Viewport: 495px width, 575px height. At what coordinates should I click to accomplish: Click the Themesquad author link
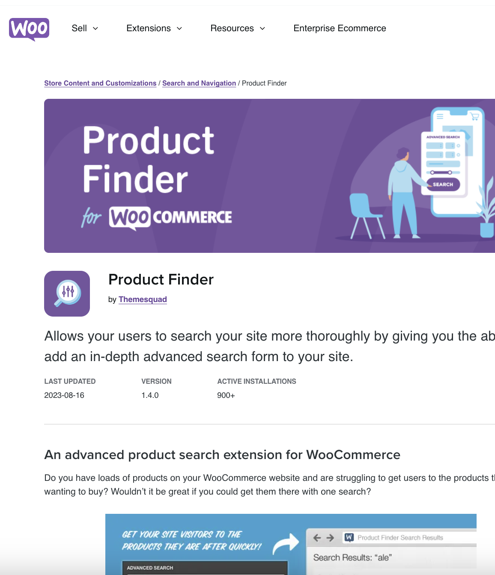tap(143, 299)
